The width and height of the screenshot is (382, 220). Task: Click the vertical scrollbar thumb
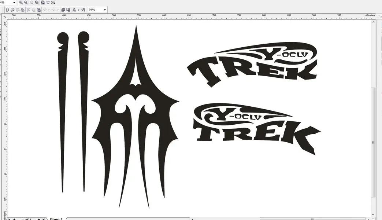373,142
